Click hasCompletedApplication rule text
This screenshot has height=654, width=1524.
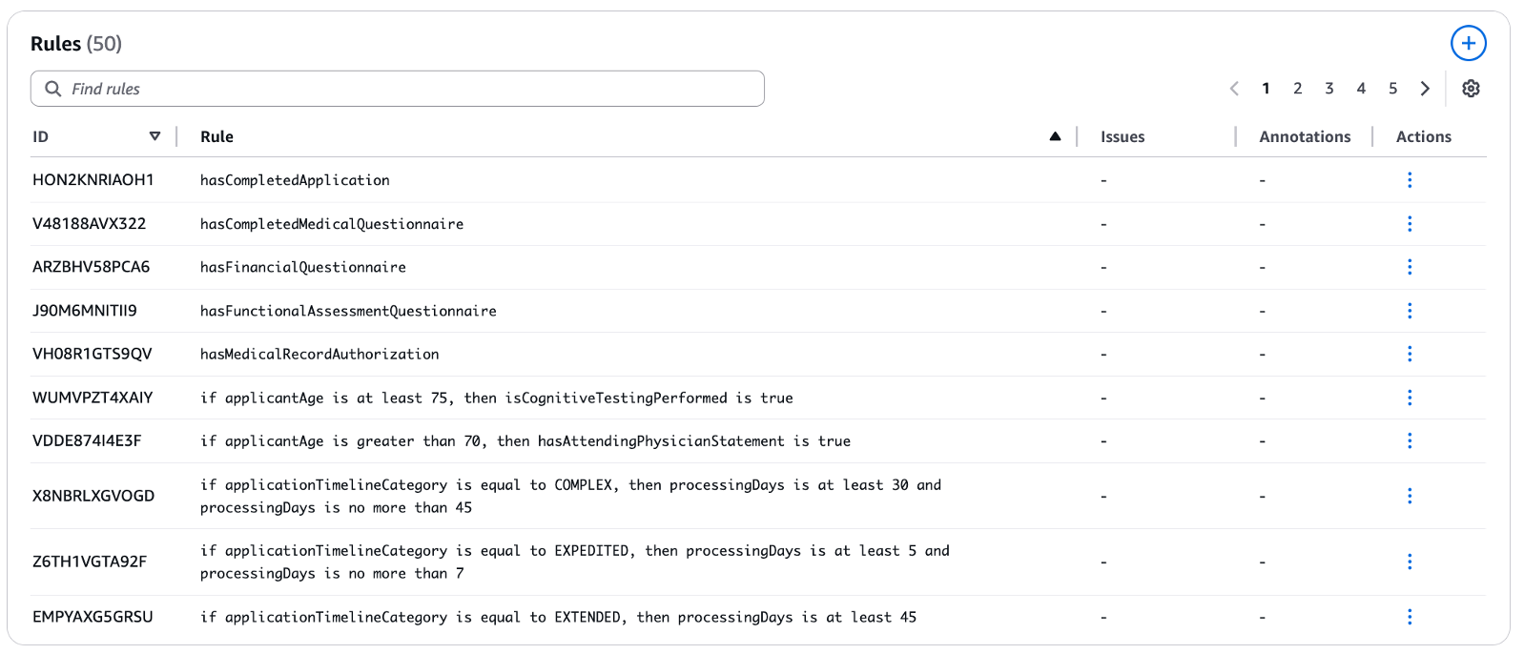coord(295,180)
